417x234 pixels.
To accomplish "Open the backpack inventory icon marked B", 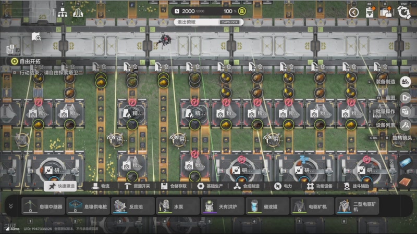I will coord(386,12).
